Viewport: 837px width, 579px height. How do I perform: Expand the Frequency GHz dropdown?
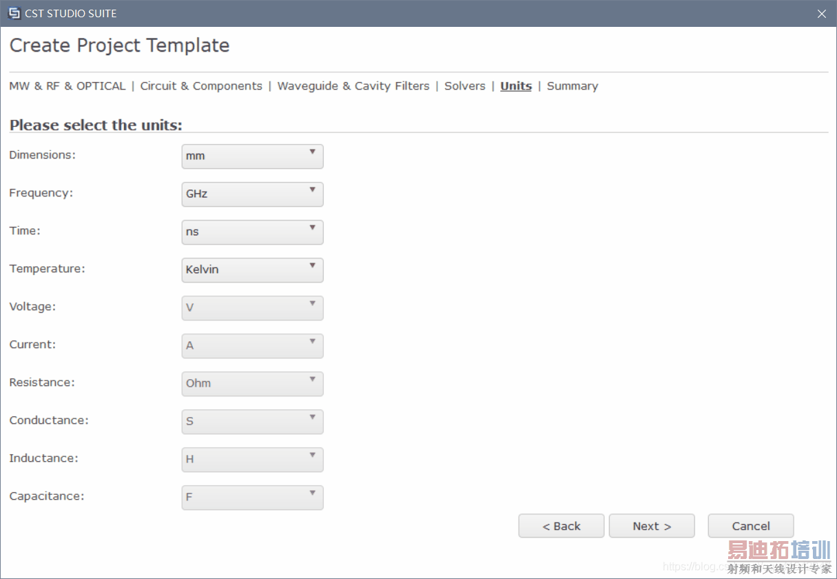click(252, 194)
